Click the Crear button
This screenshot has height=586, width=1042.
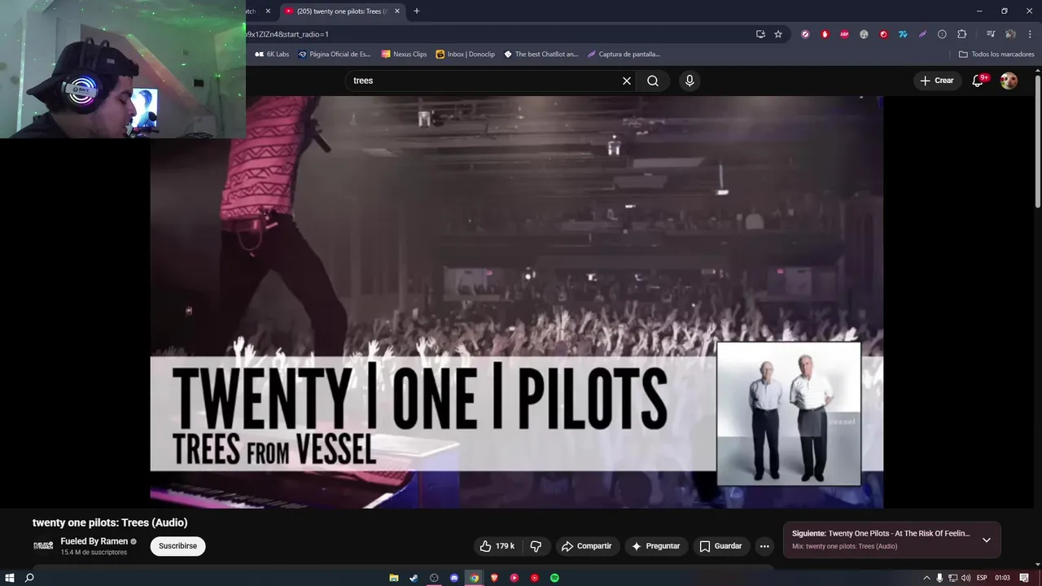point(936,81)
